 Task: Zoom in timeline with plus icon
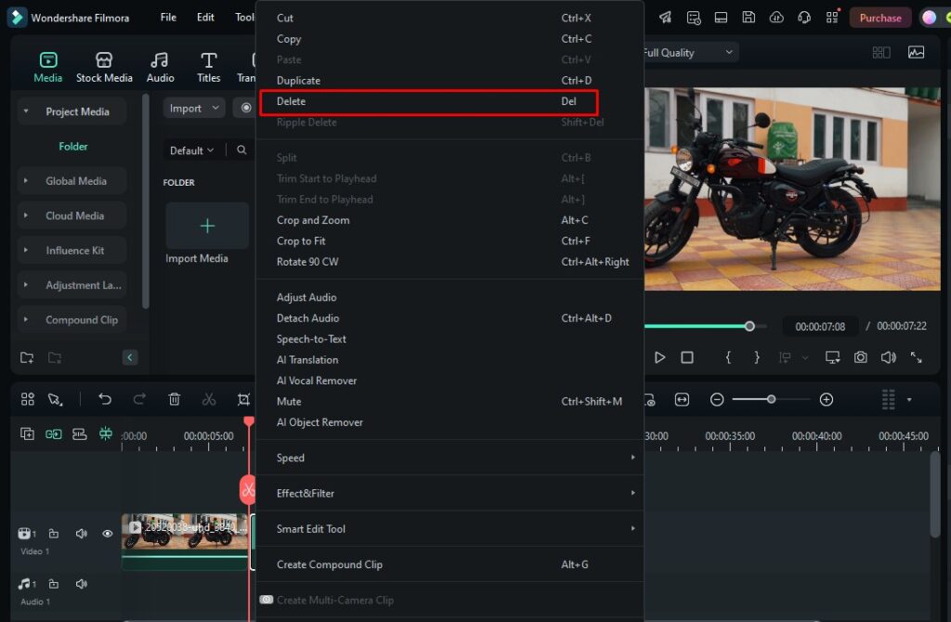(x=826, y=399)
